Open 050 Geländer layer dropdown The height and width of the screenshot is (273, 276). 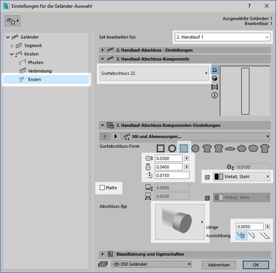pyautogui.click(x=152, y=264)
